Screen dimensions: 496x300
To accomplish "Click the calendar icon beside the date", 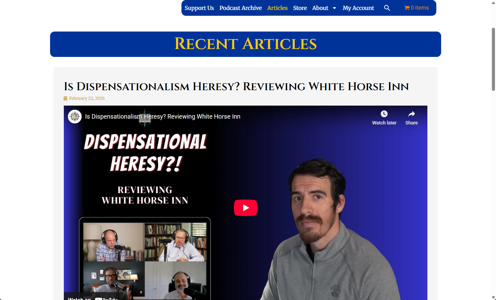I will tap(66, 98).
